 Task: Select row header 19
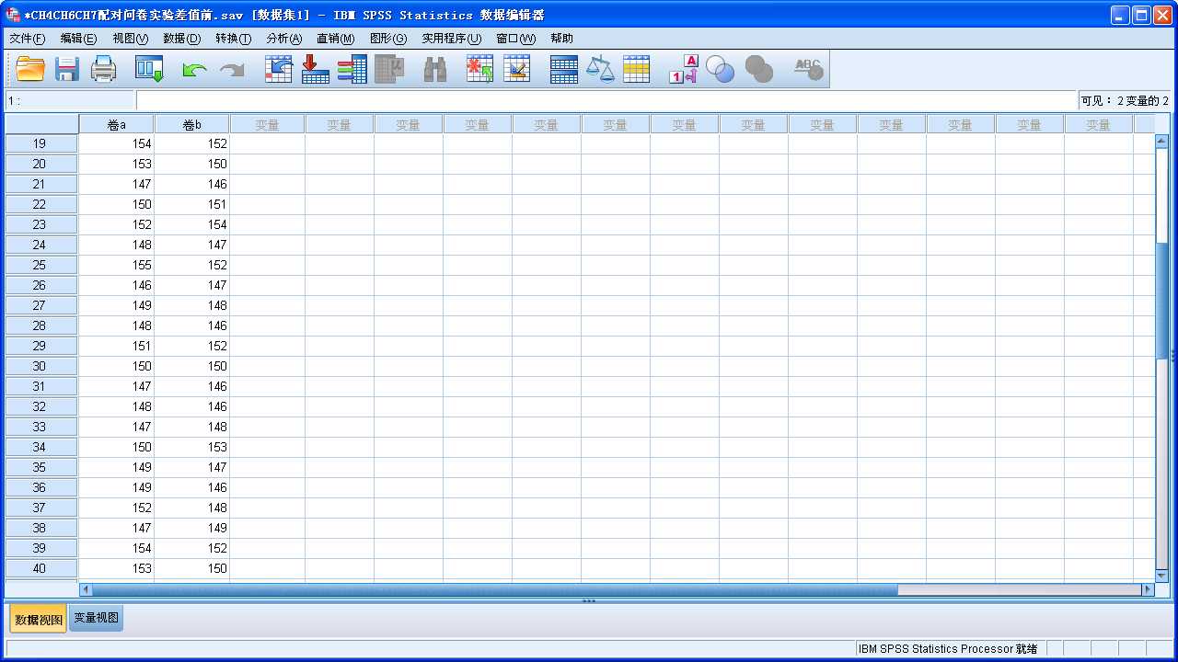tap(40, 143)
